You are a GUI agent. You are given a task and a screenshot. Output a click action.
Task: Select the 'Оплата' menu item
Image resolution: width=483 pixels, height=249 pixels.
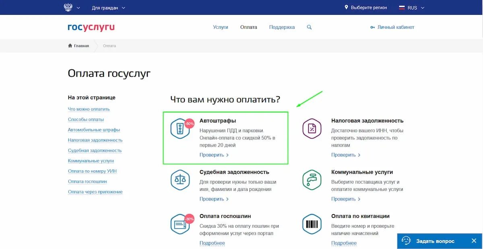click(249, 27)
